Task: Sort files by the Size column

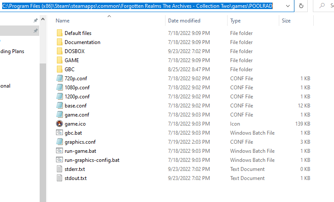Action: 286,21
